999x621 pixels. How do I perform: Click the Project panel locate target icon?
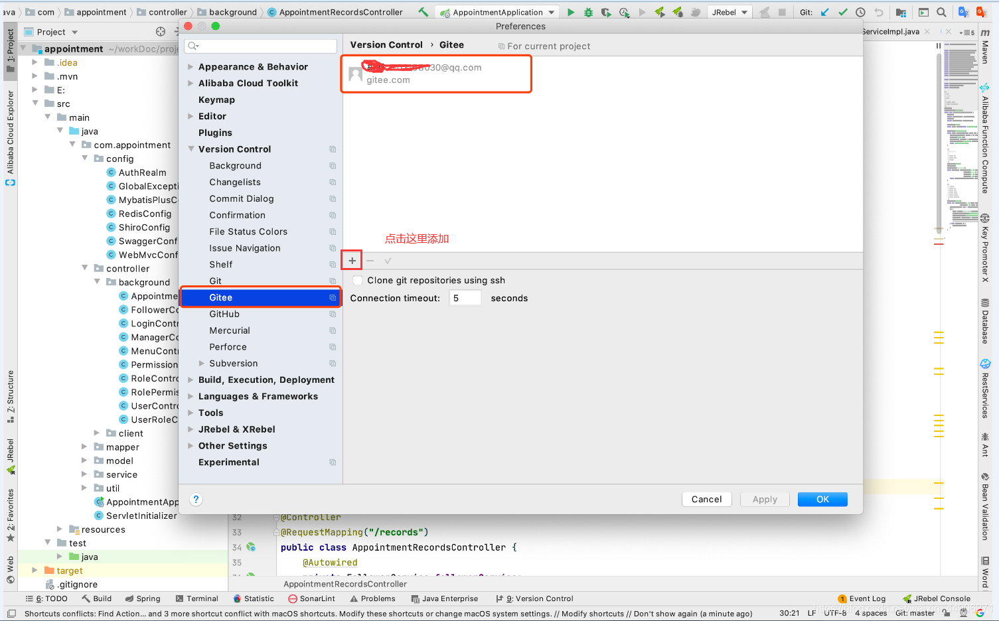[161, 32]
